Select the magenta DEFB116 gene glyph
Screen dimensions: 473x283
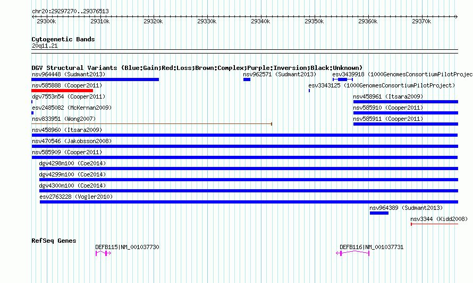coord(353,253)
